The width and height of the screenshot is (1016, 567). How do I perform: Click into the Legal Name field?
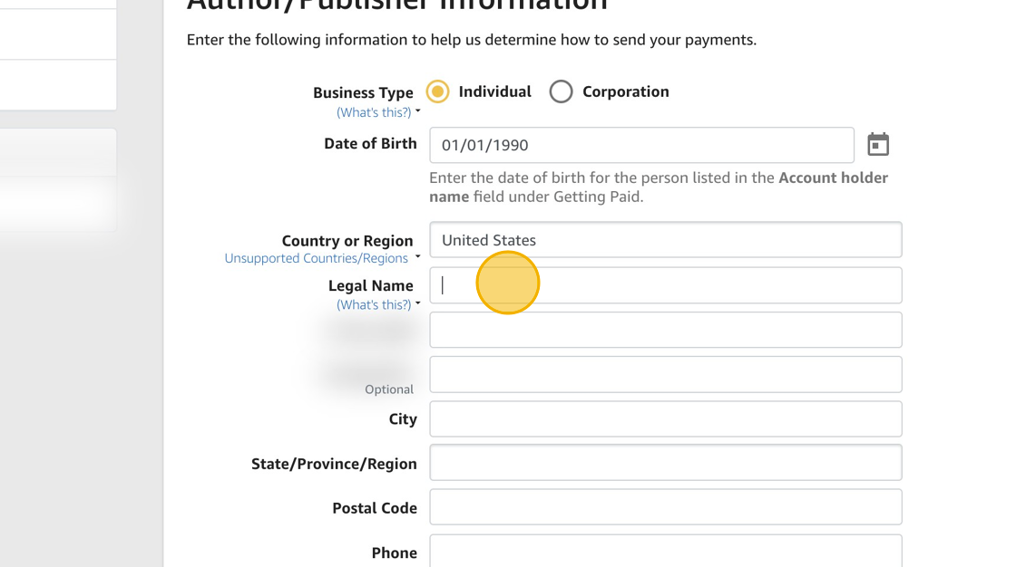[x=665, y=285]
